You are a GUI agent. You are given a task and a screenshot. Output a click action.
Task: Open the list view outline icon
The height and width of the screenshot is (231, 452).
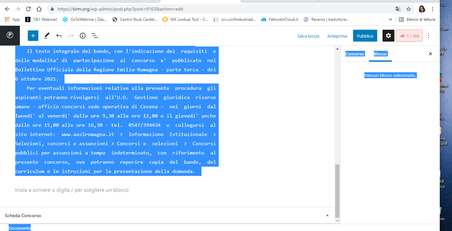95,36
